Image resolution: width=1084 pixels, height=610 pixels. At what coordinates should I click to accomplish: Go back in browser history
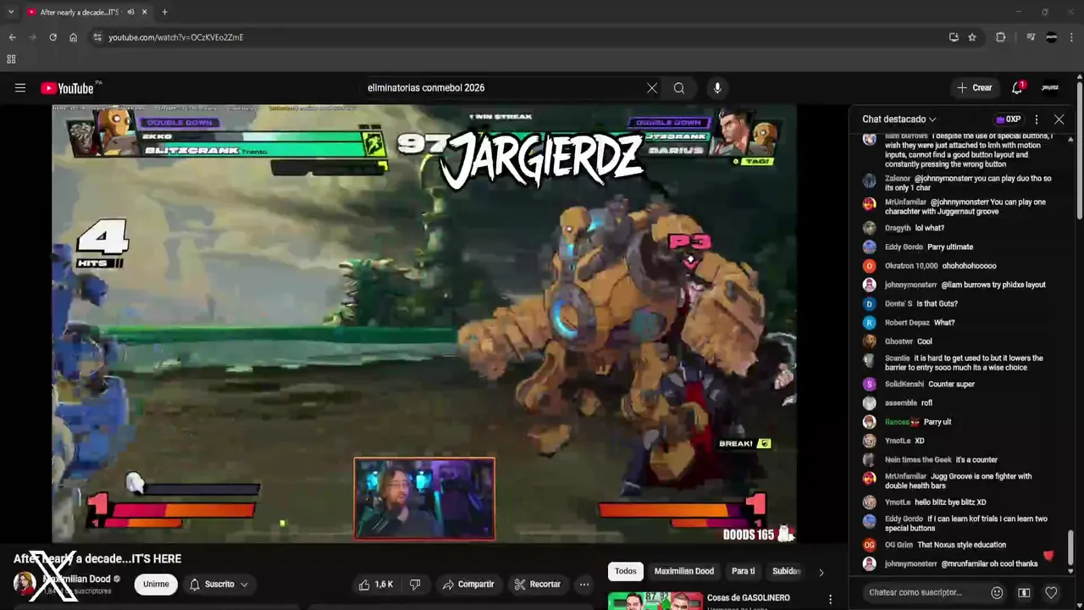click(x=12, y=37)
